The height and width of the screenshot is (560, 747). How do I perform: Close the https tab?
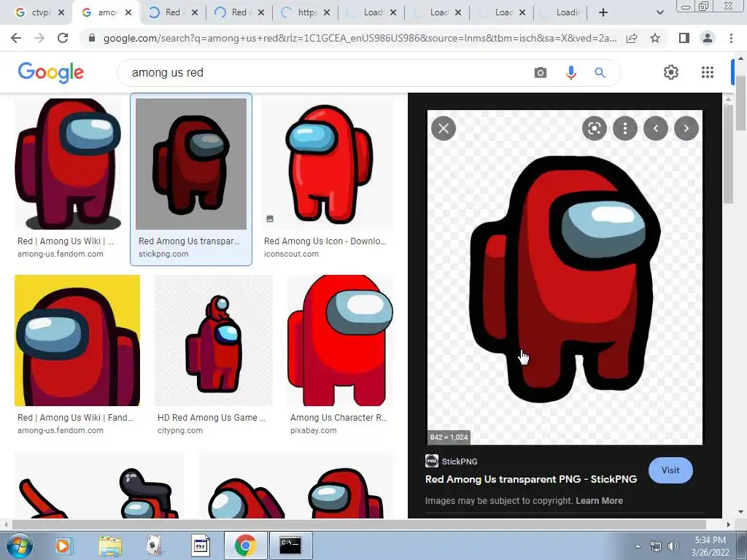(326, 13)
